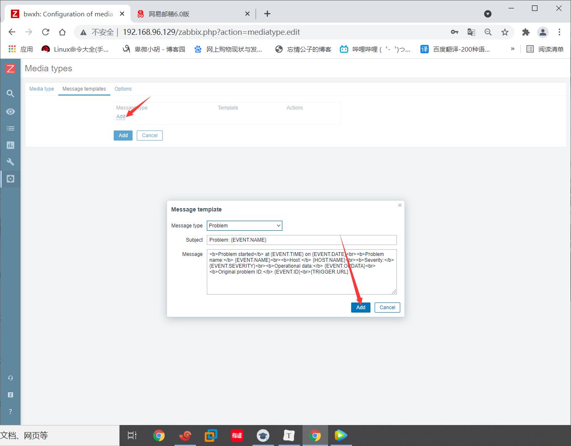The height and width of the screenshot is (446, 571).
Task: Open the Message type Problem dropdown
Action: point(245,226)
